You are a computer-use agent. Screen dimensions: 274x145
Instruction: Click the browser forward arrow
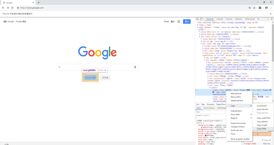click(x=8, y=8)
